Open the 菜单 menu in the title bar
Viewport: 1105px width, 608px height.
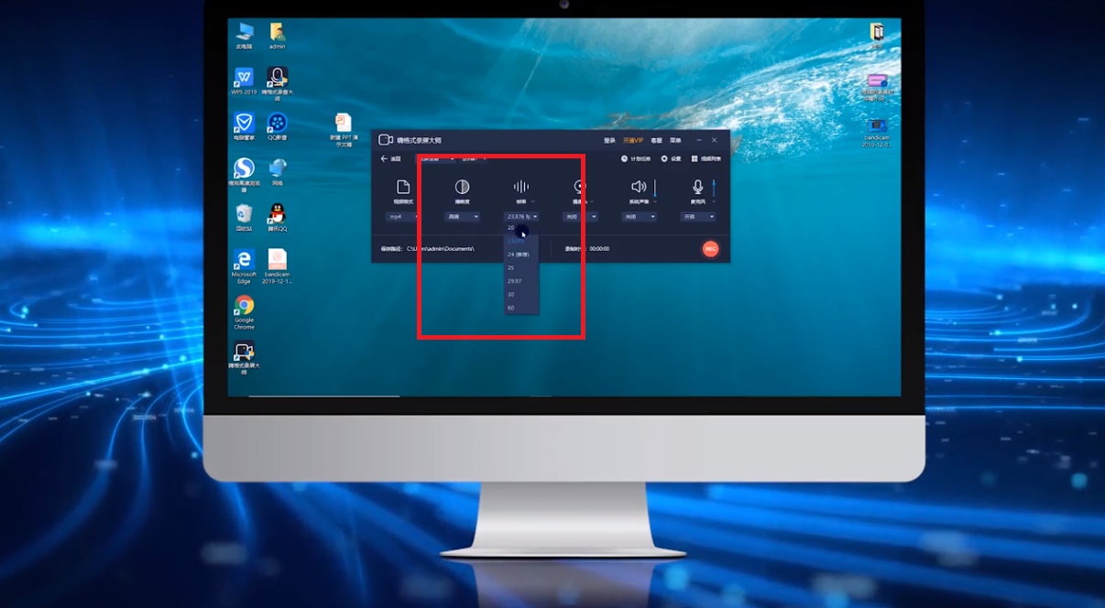click(x=675, y=141)
